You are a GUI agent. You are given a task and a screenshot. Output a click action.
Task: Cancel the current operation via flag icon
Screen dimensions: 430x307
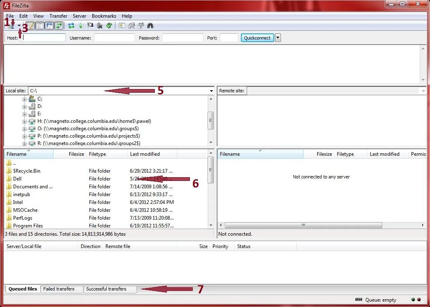[90, 26]
